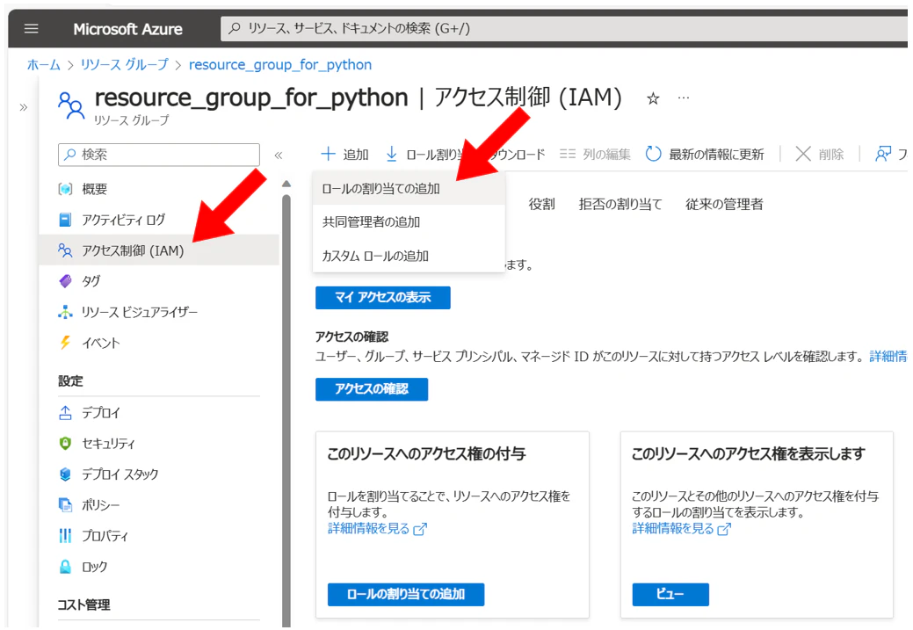The height and width of the screenshot is (630, 913).
Task: Open the hamburger portal menu
Action: [32, 28]
